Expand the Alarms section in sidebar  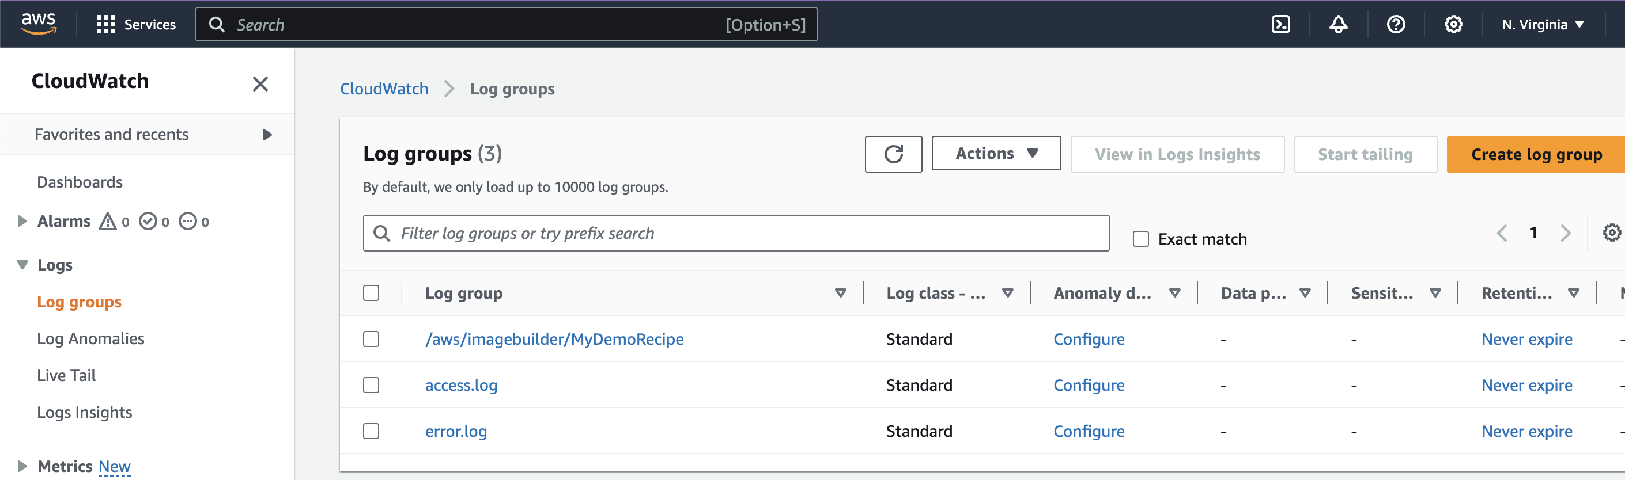22,221
